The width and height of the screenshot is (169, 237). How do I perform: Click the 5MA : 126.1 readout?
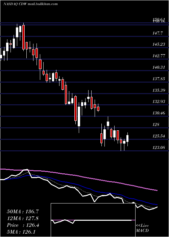[21, 232]
